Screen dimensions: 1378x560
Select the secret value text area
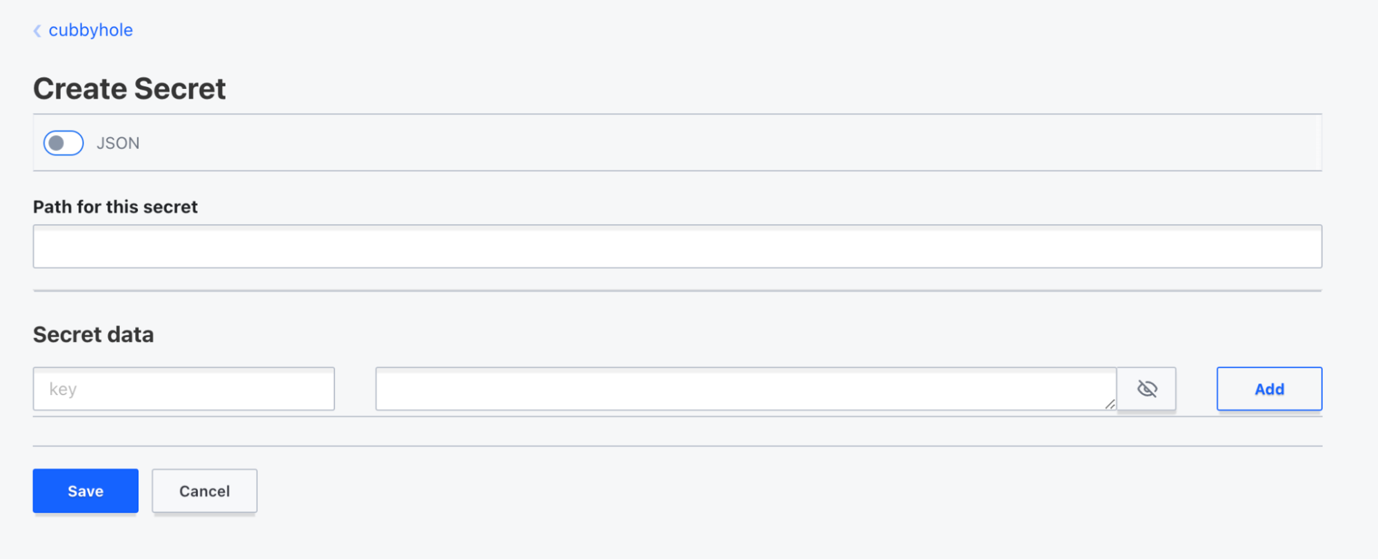744,389
